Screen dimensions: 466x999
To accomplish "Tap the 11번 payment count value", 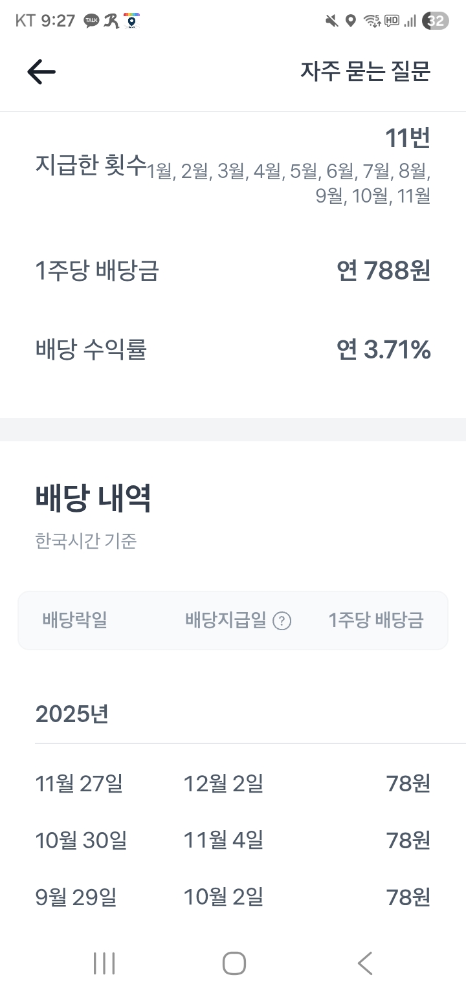I will pos(407,138).
